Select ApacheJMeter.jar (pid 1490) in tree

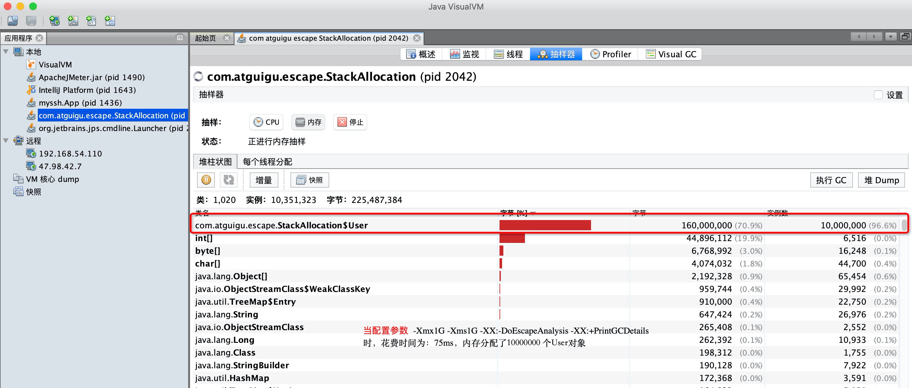pyautogui.click(x=91, y=77)
